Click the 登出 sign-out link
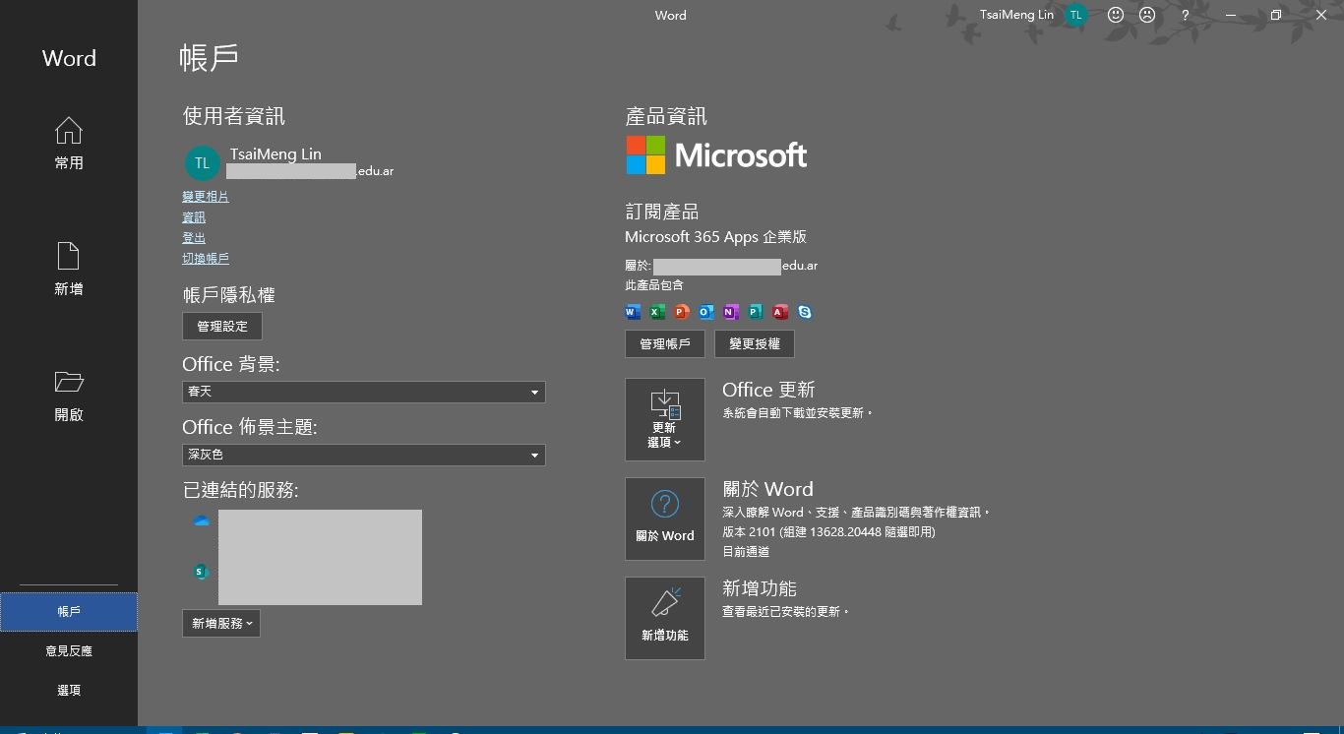Viewport: 1344px width, 734px height. 194,238
